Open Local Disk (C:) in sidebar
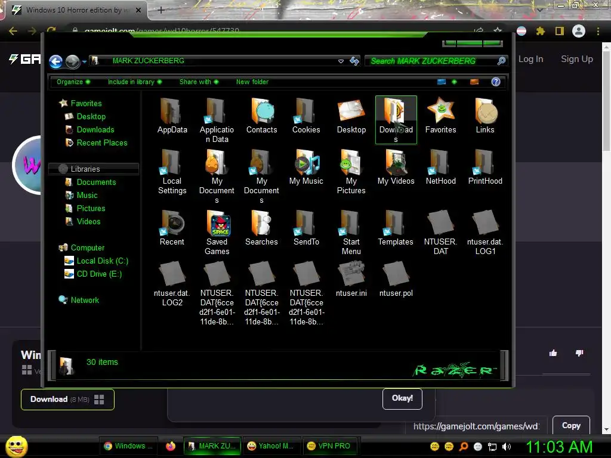Viewport: 611px width, 458px height. click(x=96, y=261)
